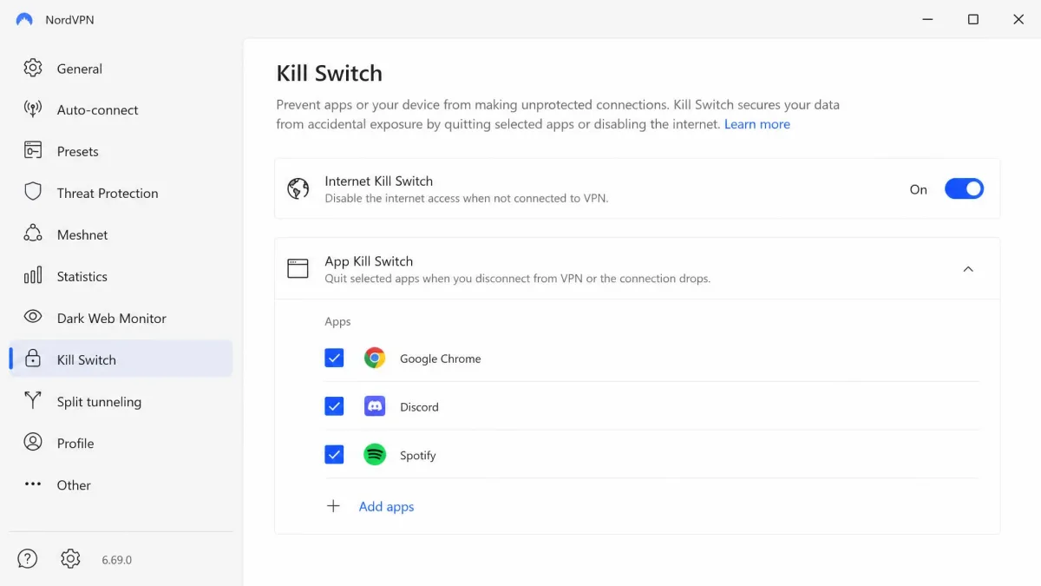Turn off the Internet Kill Switch toggle
1041x586 pixels.
click(x=964, y=188)
